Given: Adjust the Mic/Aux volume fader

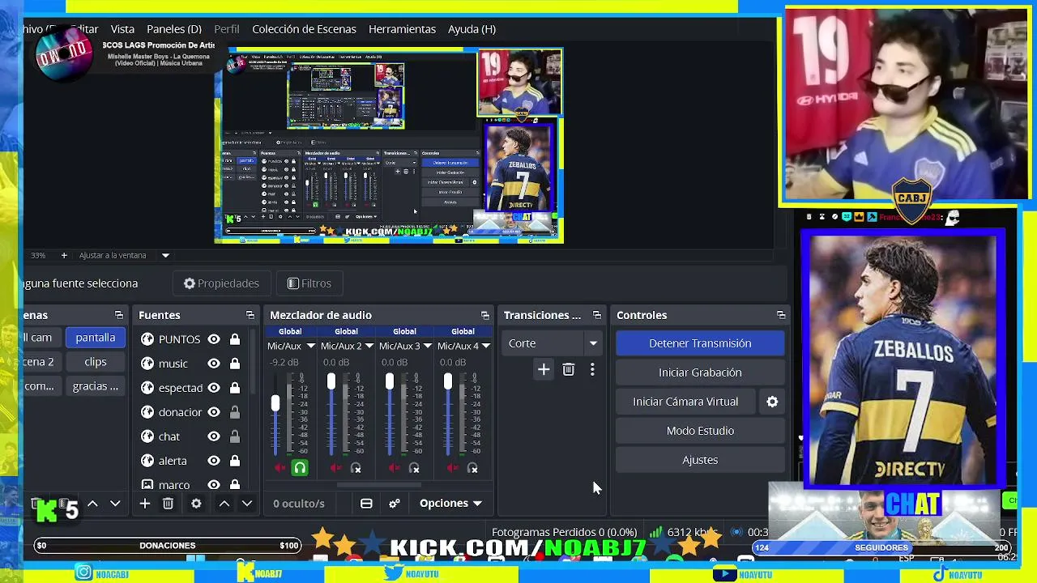Looking at the screenshot, I should click(x=275, y=402).
